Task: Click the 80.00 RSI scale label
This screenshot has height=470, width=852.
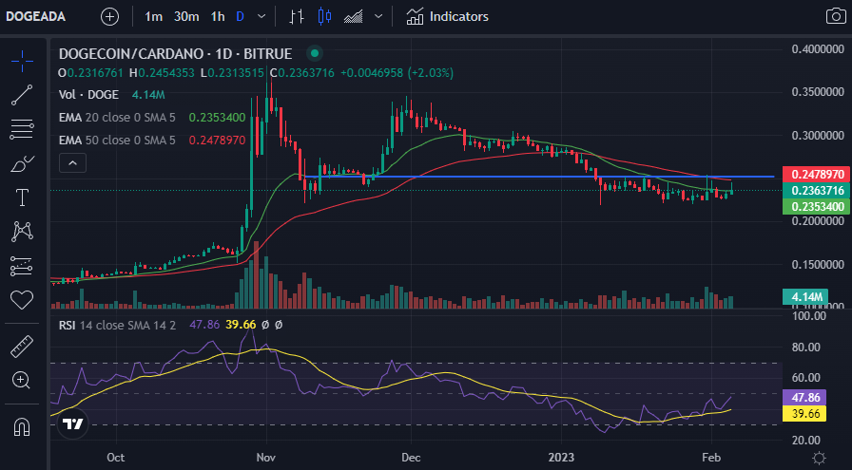Action: point(805,348)
